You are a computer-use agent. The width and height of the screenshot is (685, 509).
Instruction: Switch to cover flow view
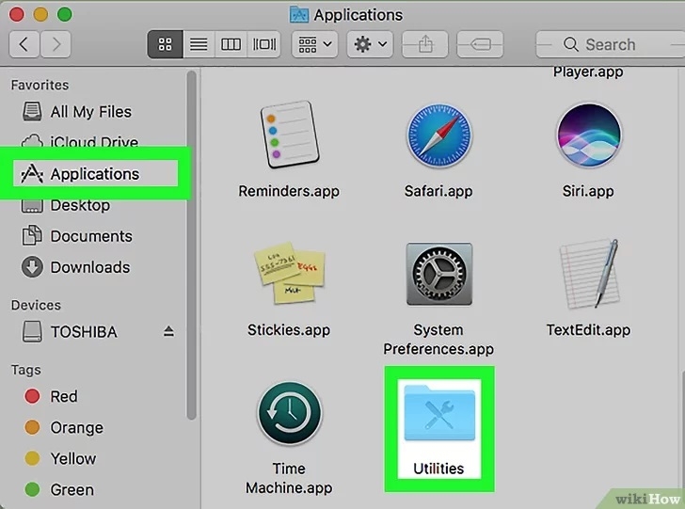click(263, 44)
